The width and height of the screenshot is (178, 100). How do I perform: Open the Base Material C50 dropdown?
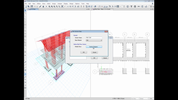tap(94, 40)
